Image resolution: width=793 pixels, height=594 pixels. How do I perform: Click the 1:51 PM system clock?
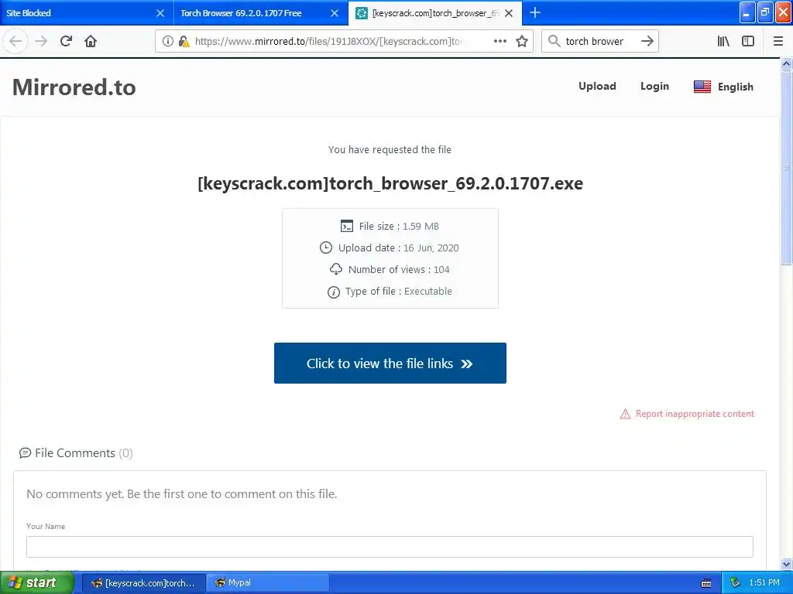pyautogui.click(x=764, y=583)
